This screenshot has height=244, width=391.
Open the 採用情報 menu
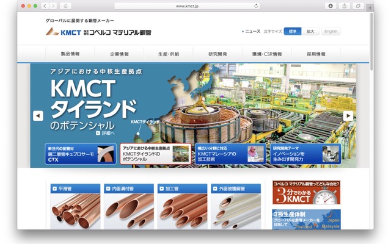tap(316, 54)
